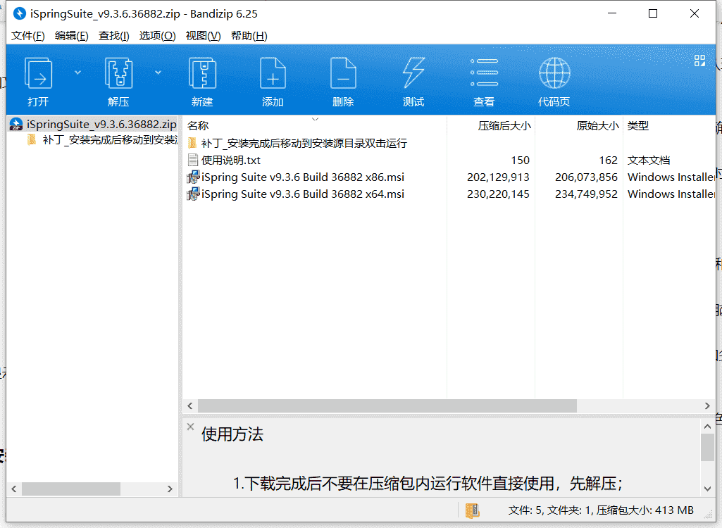Image resolution: width=722 pixels, height=528 pixels.
Task: Maximize the Bandizip window
Action: [x=652, y=13]
